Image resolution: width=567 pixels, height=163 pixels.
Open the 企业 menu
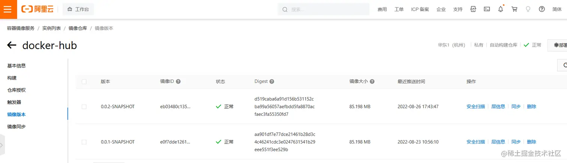click(x=441, y=9)
